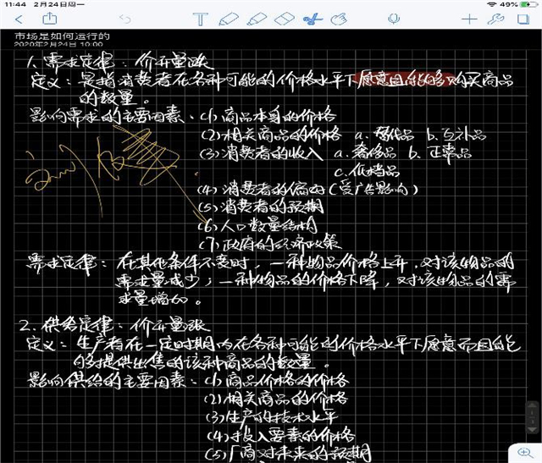Select the Pen tool
542x463 pixels.
tap(229, 19)
